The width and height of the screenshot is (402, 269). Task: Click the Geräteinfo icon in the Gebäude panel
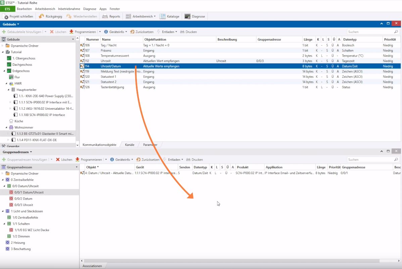tap(106, 32)
